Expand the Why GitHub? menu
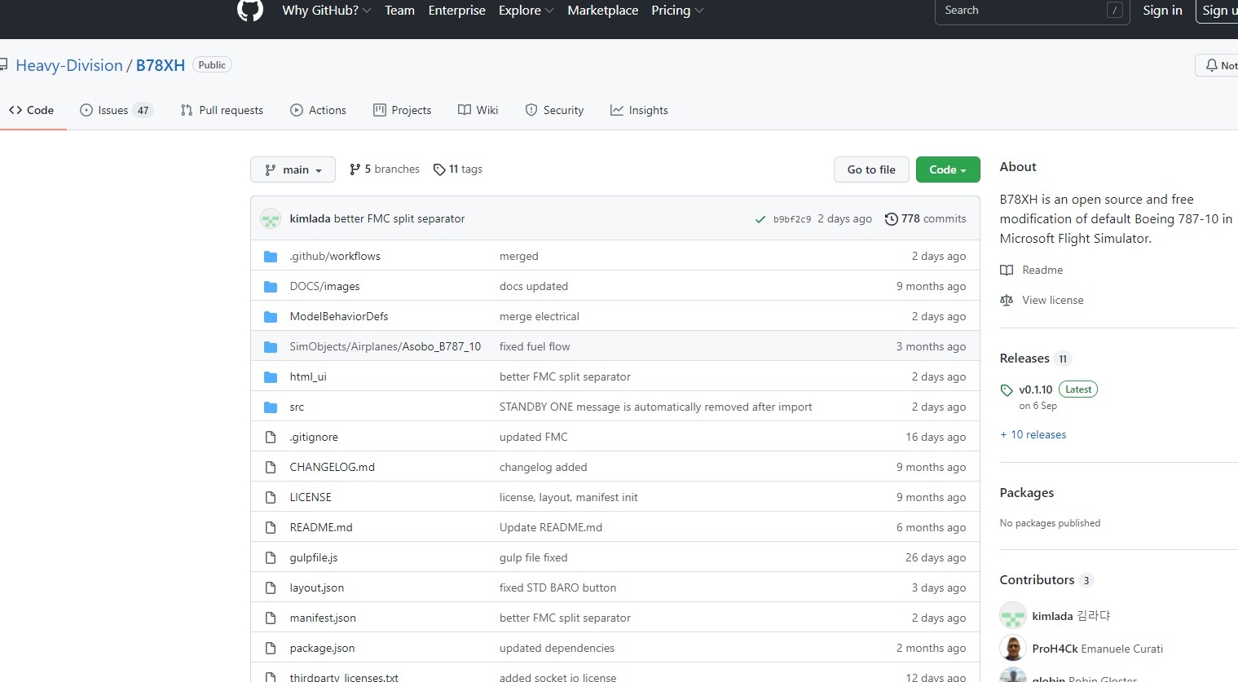 pyautogui.click(x=326, y=11)
